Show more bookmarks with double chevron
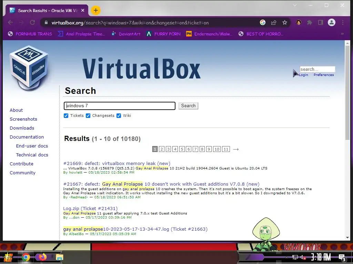The height and width of the screenshot is (264, 353). click(342, 34)
